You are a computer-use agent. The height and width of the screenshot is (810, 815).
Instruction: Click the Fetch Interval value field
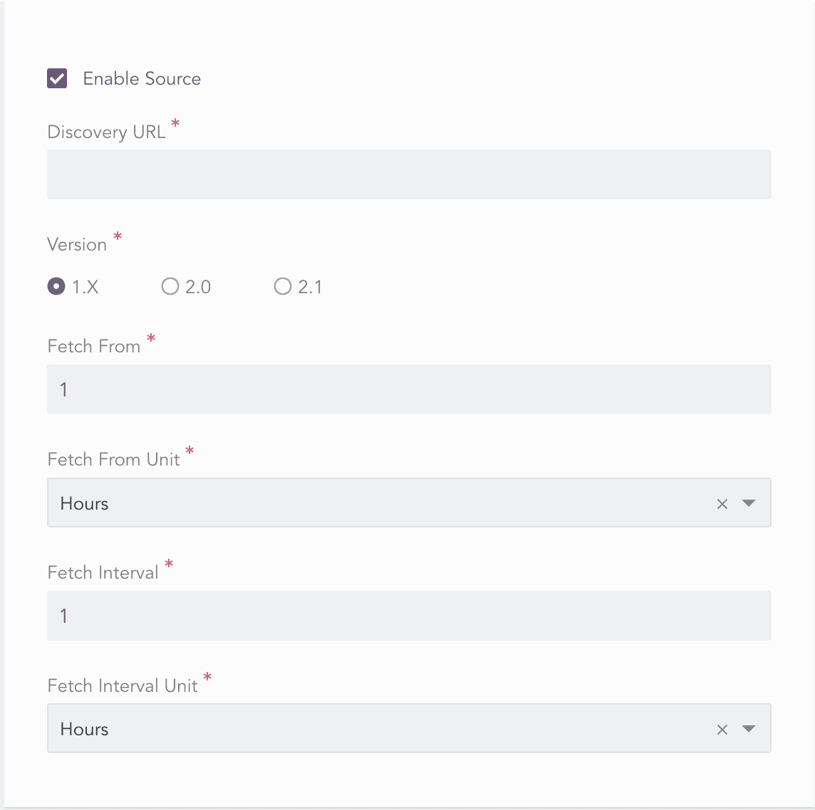click(x=409, y=616)
